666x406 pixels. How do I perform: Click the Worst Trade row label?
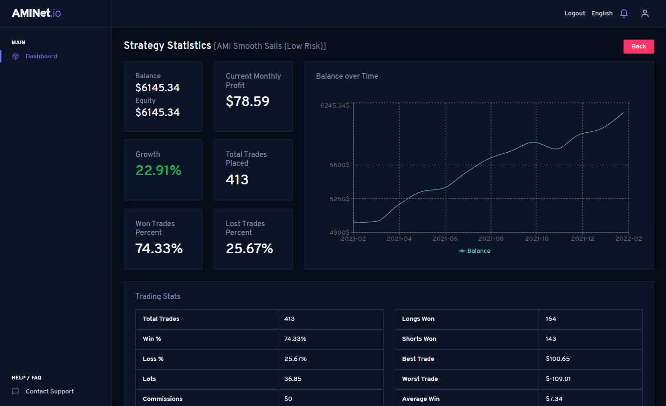(x=420, y=379)
